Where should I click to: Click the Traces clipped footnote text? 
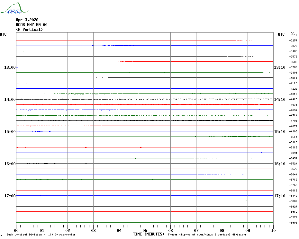(207, 235)
